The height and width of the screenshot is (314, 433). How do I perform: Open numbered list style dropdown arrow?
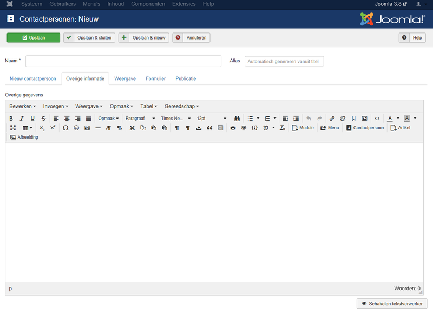pos(275,118)
